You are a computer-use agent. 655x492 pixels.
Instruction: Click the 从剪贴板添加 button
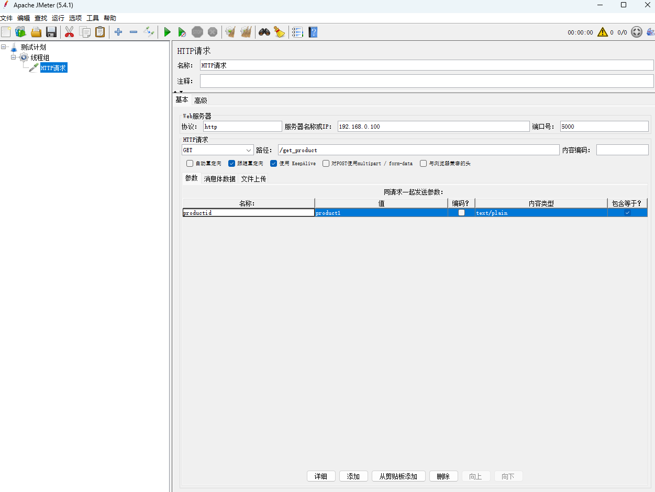398,476
